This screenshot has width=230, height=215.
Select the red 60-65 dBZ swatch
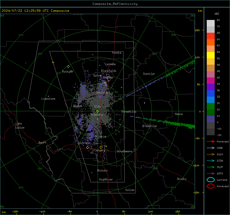pyautogui.click(x=211, y=36)
